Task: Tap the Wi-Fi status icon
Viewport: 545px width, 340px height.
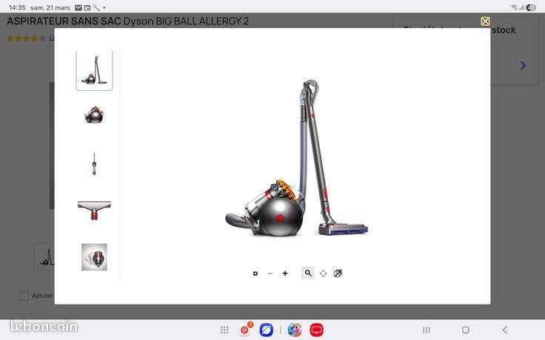Action: 514,7
